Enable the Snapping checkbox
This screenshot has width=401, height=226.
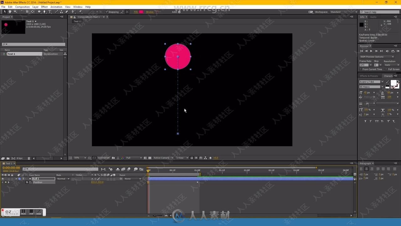pyautogui.click(x=107, y=12)
